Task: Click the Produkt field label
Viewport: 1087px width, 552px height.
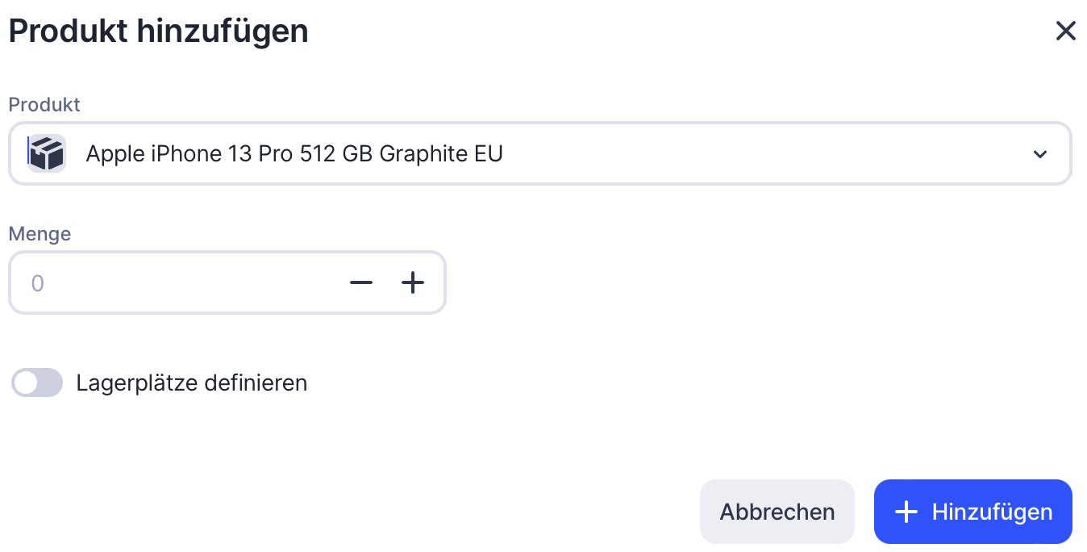Action: [x=44, y=104]
